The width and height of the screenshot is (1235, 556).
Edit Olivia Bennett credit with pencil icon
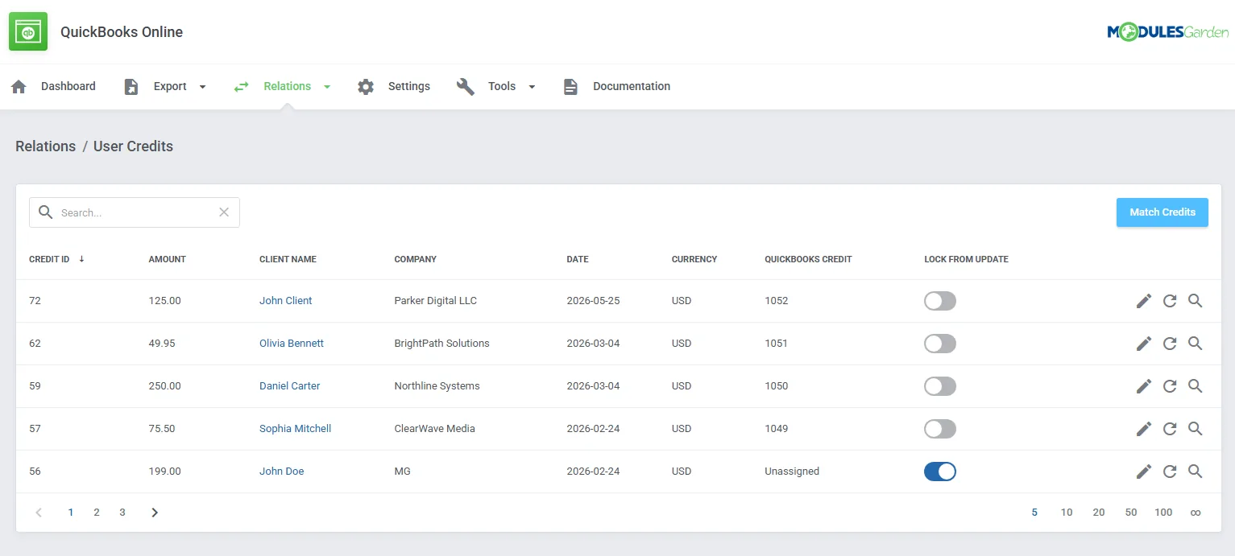(1144, 344)
